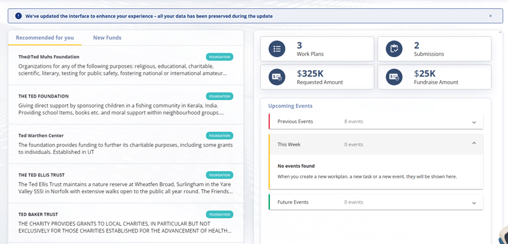Dismiss the interface update notification banner
The width and height of the screenshot is (508, 244).
tap(490, 16)
